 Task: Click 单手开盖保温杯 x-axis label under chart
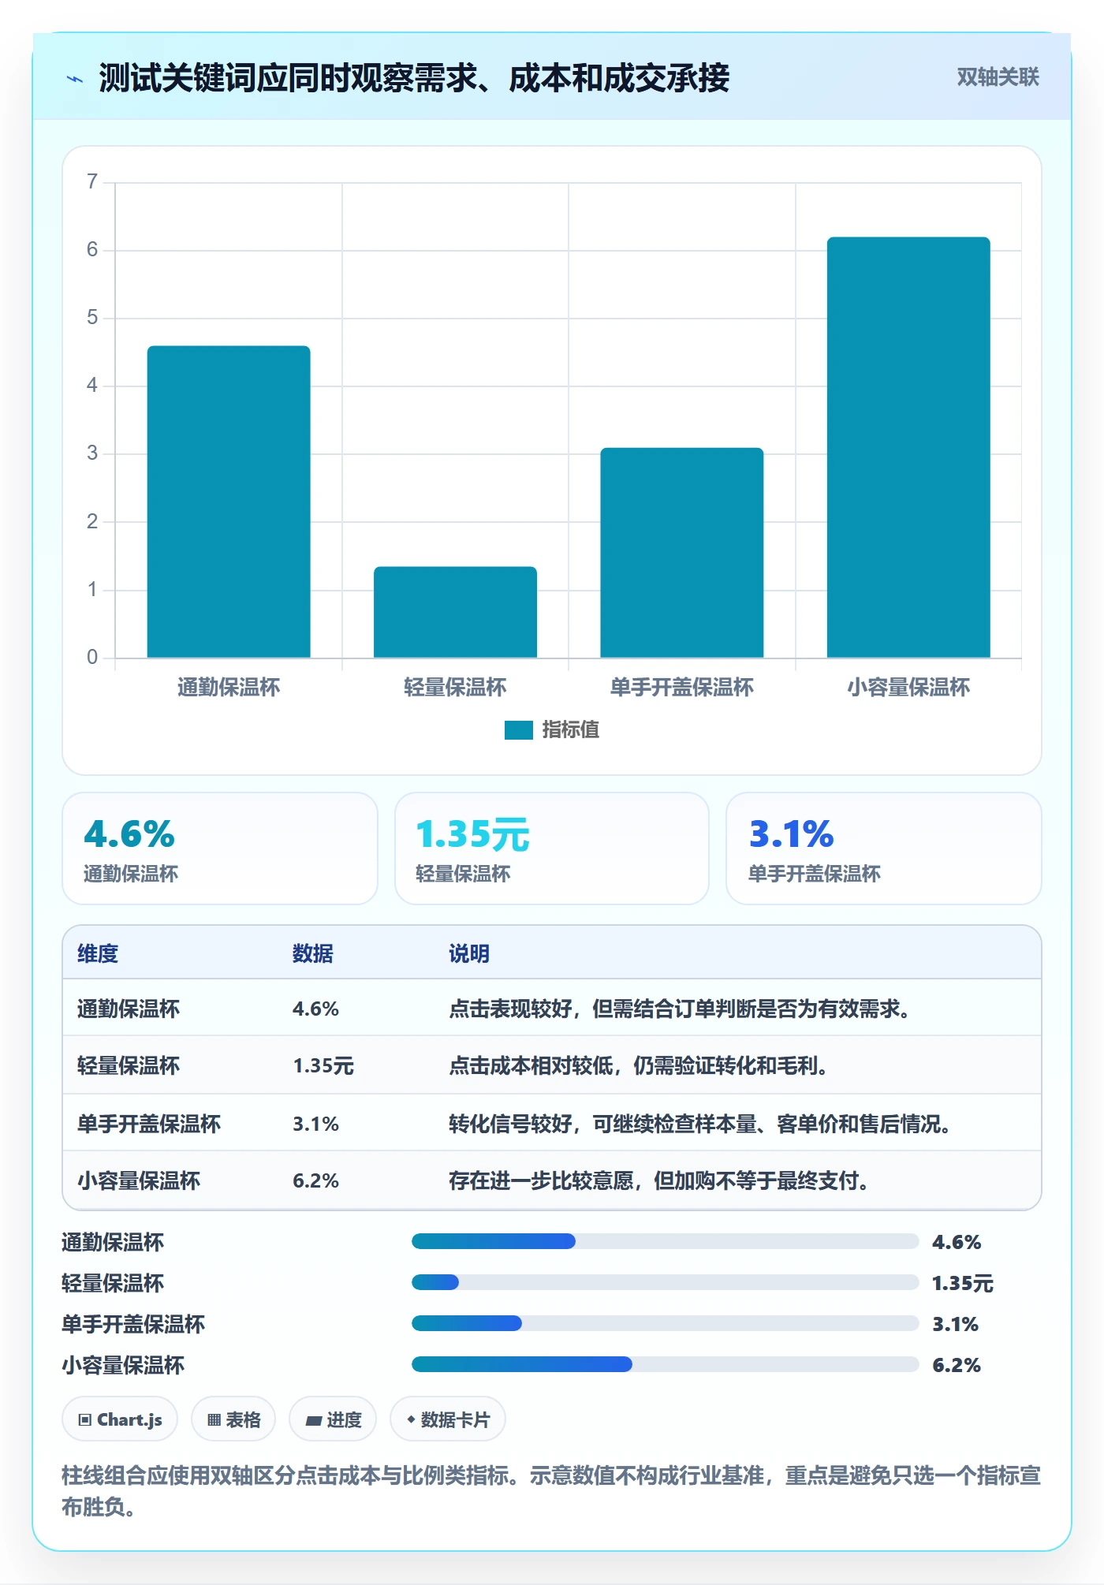(x=682, y=688)
